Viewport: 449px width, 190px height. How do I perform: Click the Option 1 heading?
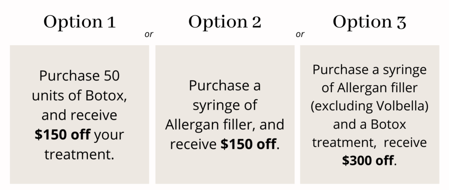click(80, 22)
